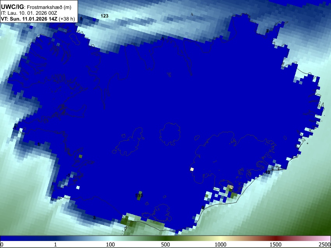Click the dark green part of the colour bar

coord(165,238)
